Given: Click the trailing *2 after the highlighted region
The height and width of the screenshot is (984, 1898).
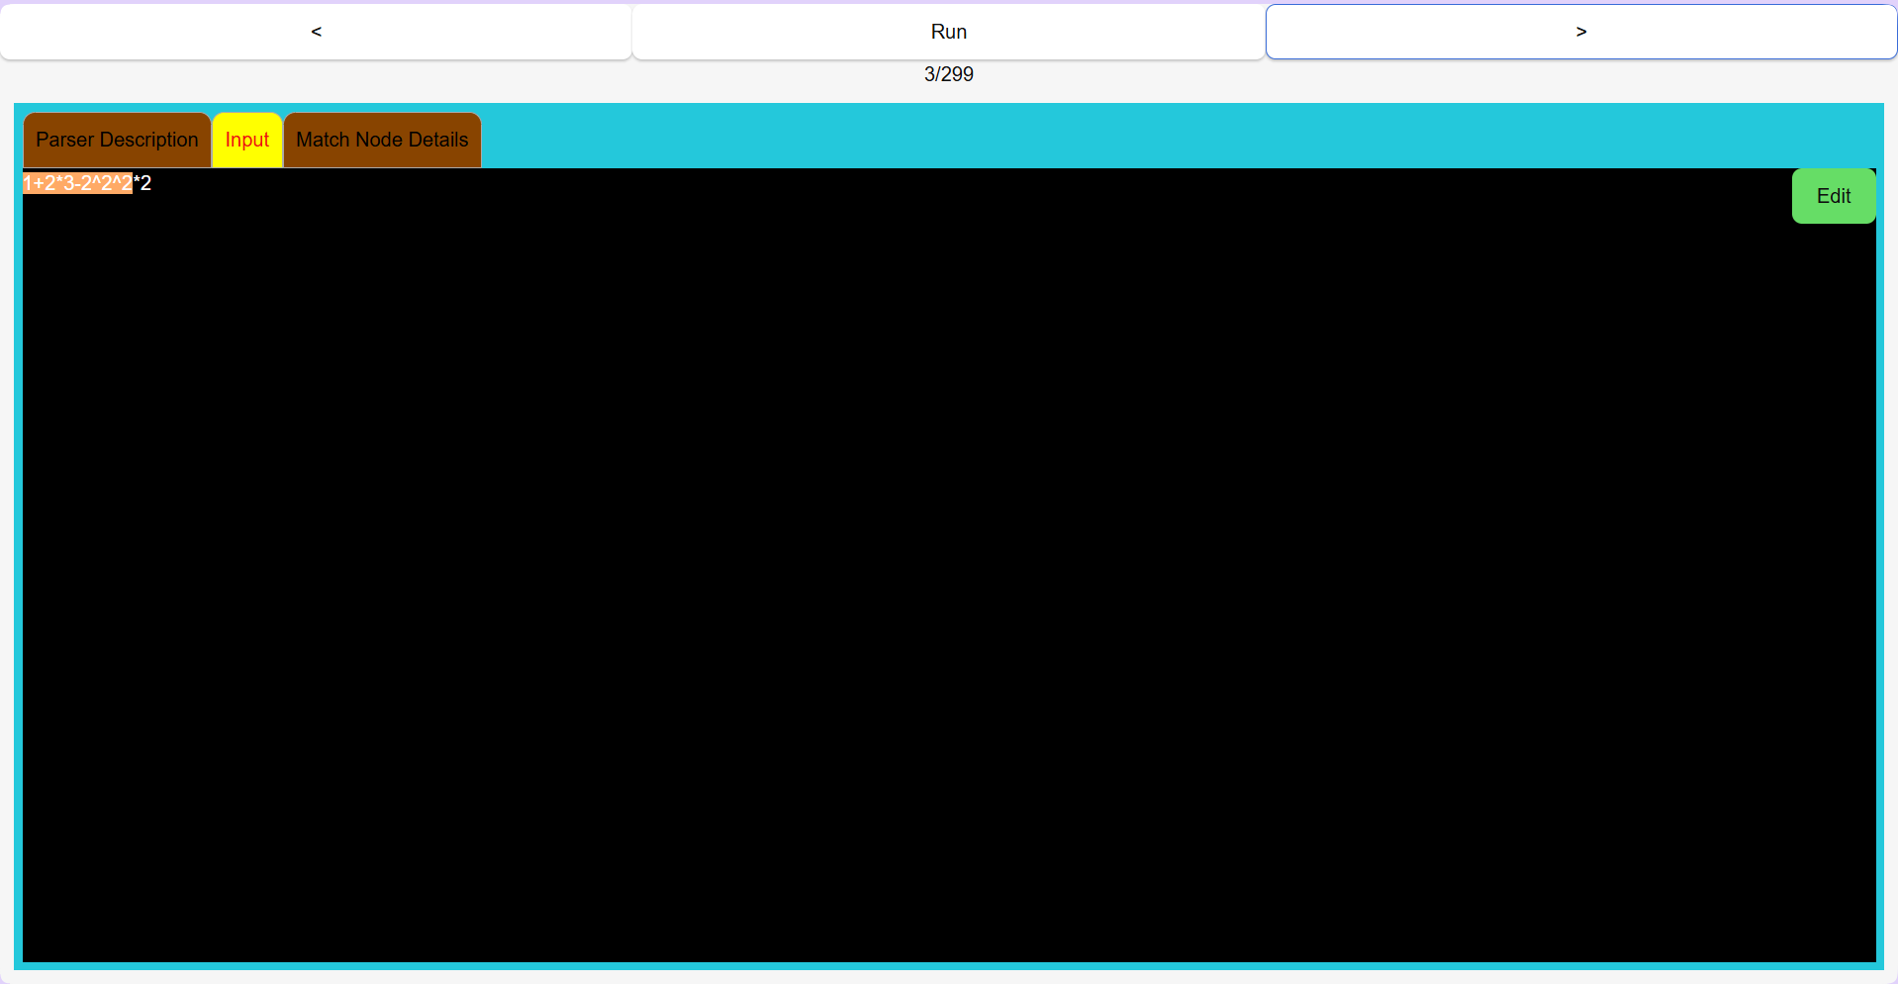Looking at the screenshot, I should tap(142, 183).
